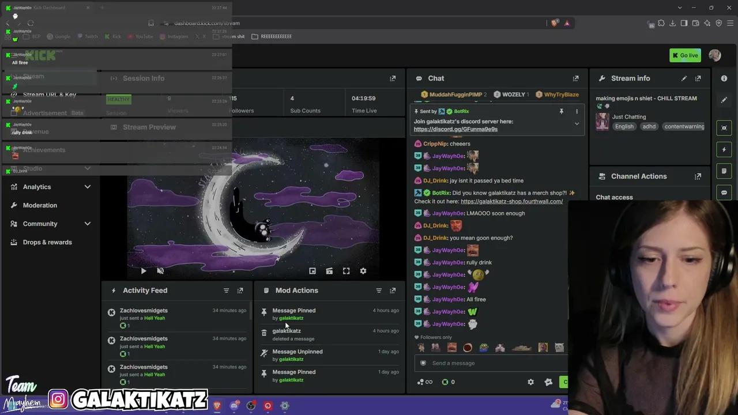This screenshot has width=738, height=415.
Task: Toggle the Mod Actions panel in sidebar
Action: [x=724, y=171]
